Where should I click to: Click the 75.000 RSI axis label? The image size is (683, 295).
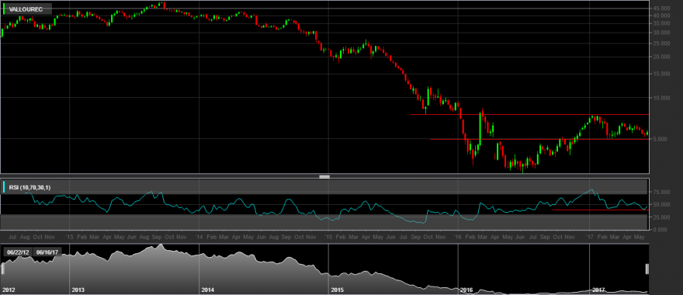(660, 192)
